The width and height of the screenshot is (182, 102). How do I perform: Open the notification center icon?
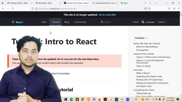tap(178, 99)
